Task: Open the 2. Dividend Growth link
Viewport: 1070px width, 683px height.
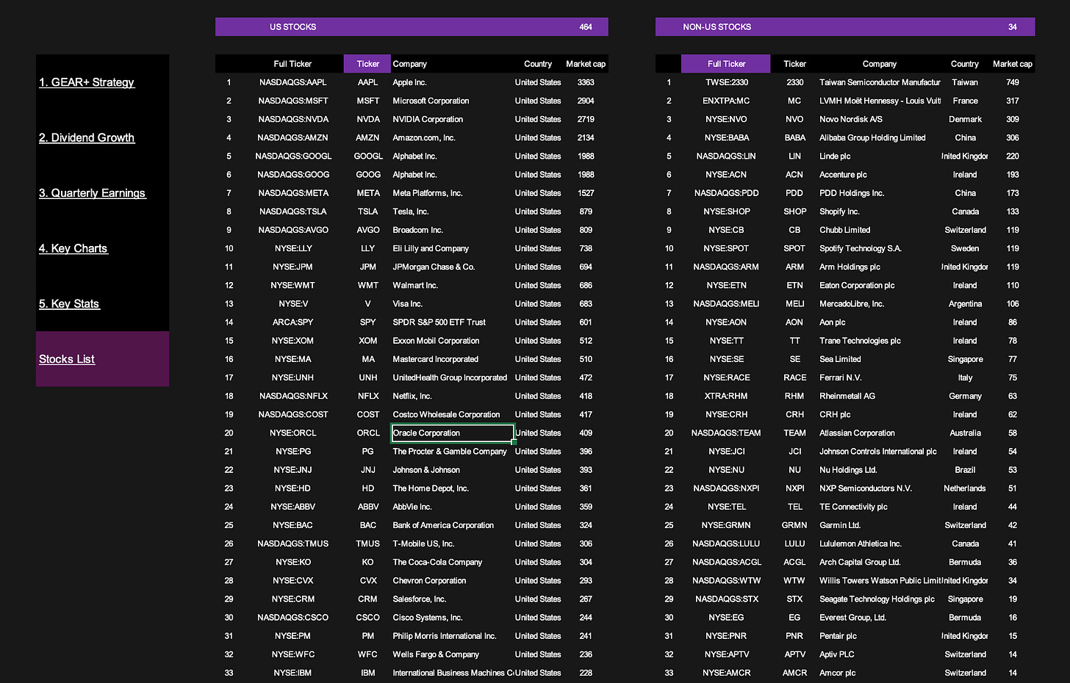Action: point(87,137)
